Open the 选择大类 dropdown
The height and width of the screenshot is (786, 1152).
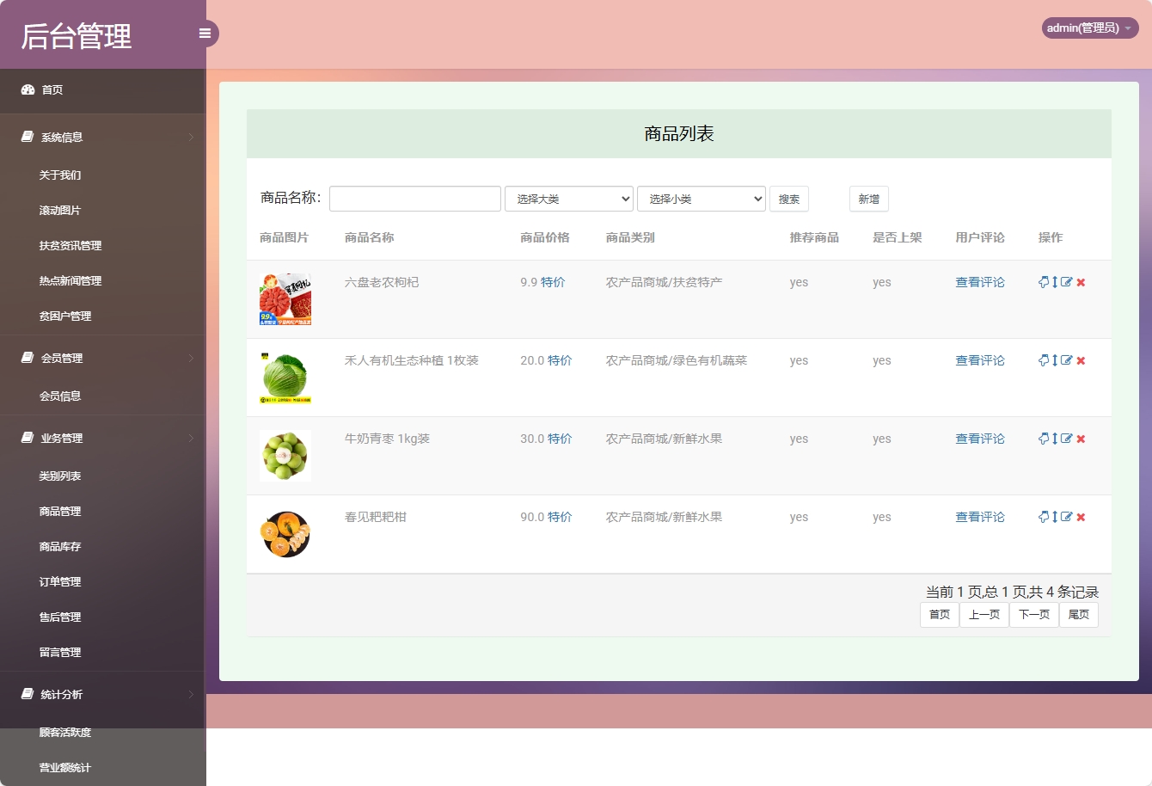tap(568, 199)
